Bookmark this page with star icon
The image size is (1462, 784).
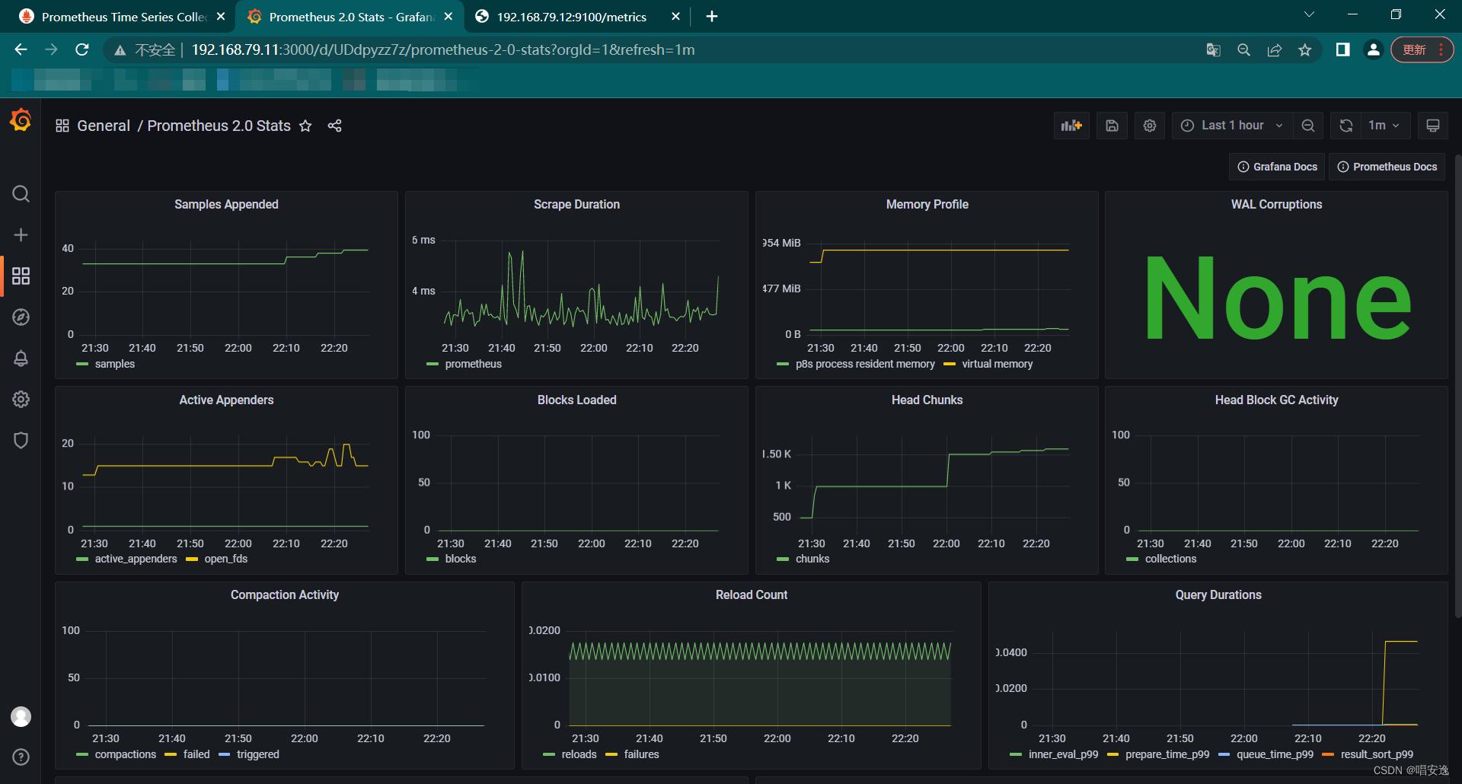coord(1305,49)
